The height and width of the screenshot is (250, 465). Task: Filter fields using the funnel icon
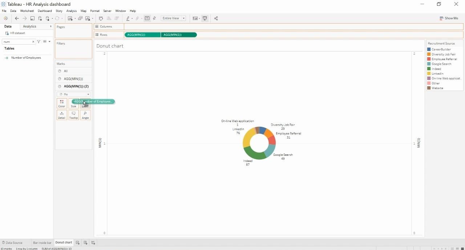coord(39,42)
